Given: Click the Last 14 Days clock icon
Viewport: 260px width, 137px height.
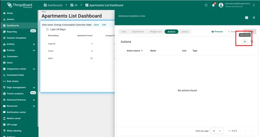Looking at the screenshot, I should point(47,29).
